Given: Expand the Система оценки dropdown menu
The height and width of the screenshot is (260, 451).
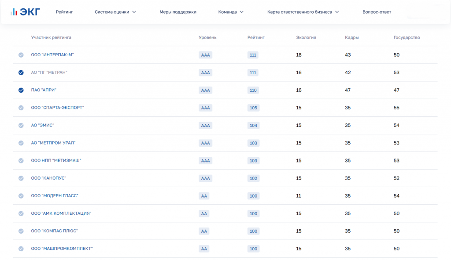Looking at the screenshot, I should pos(115,12).
